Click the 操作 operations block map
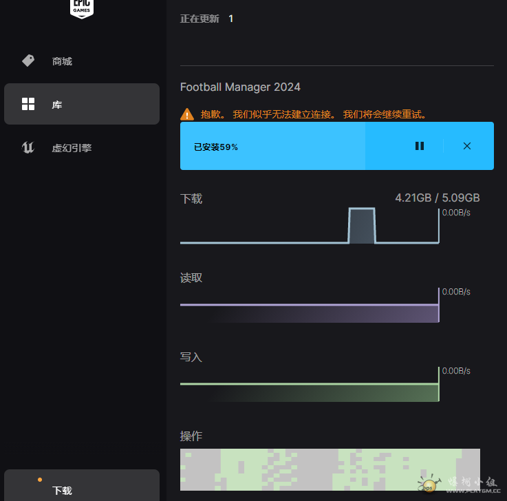507x501 pixels. 330,469
